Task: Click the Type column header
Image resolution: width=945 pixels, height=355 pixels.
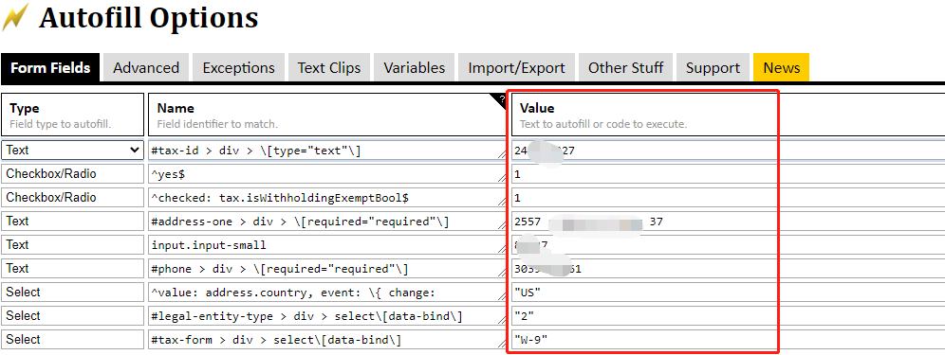Action: tap(73, 115)
